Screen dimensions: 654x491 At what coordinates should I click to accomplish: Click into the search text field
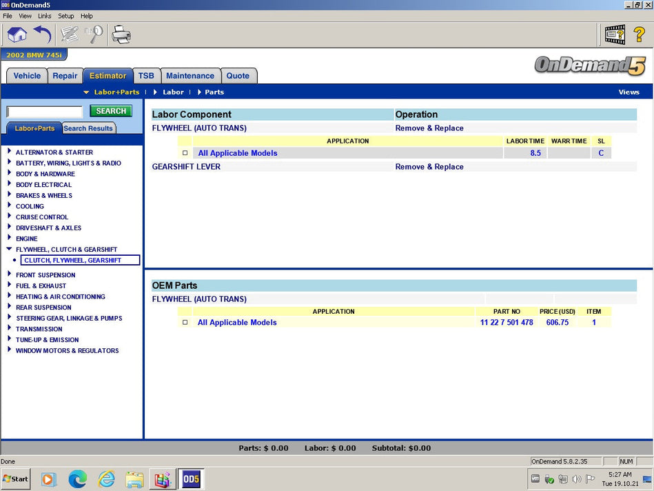point(45,112)
